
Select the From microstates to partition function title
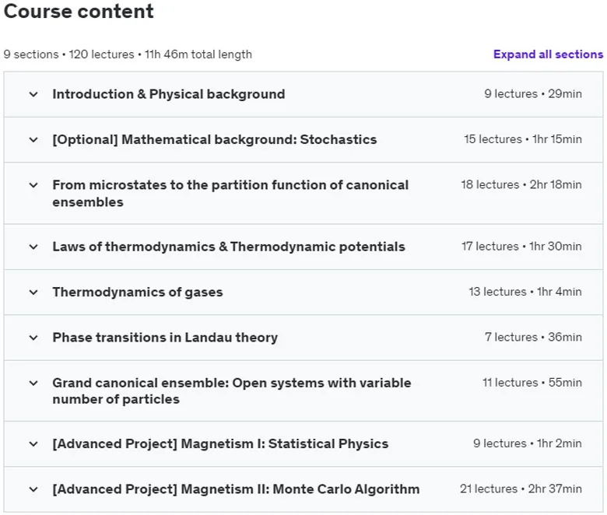point(230,194)
